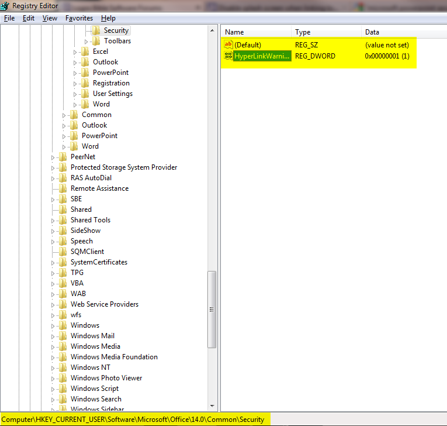Select the Windows key label
The image size is (447, 426).
(85, 325)
